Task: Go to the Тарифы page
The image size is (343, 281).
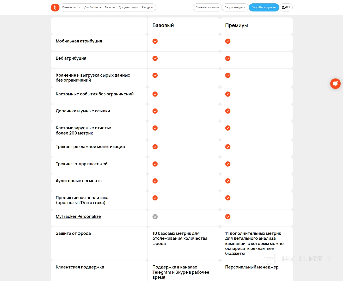Action: click(x=110, y=7)
